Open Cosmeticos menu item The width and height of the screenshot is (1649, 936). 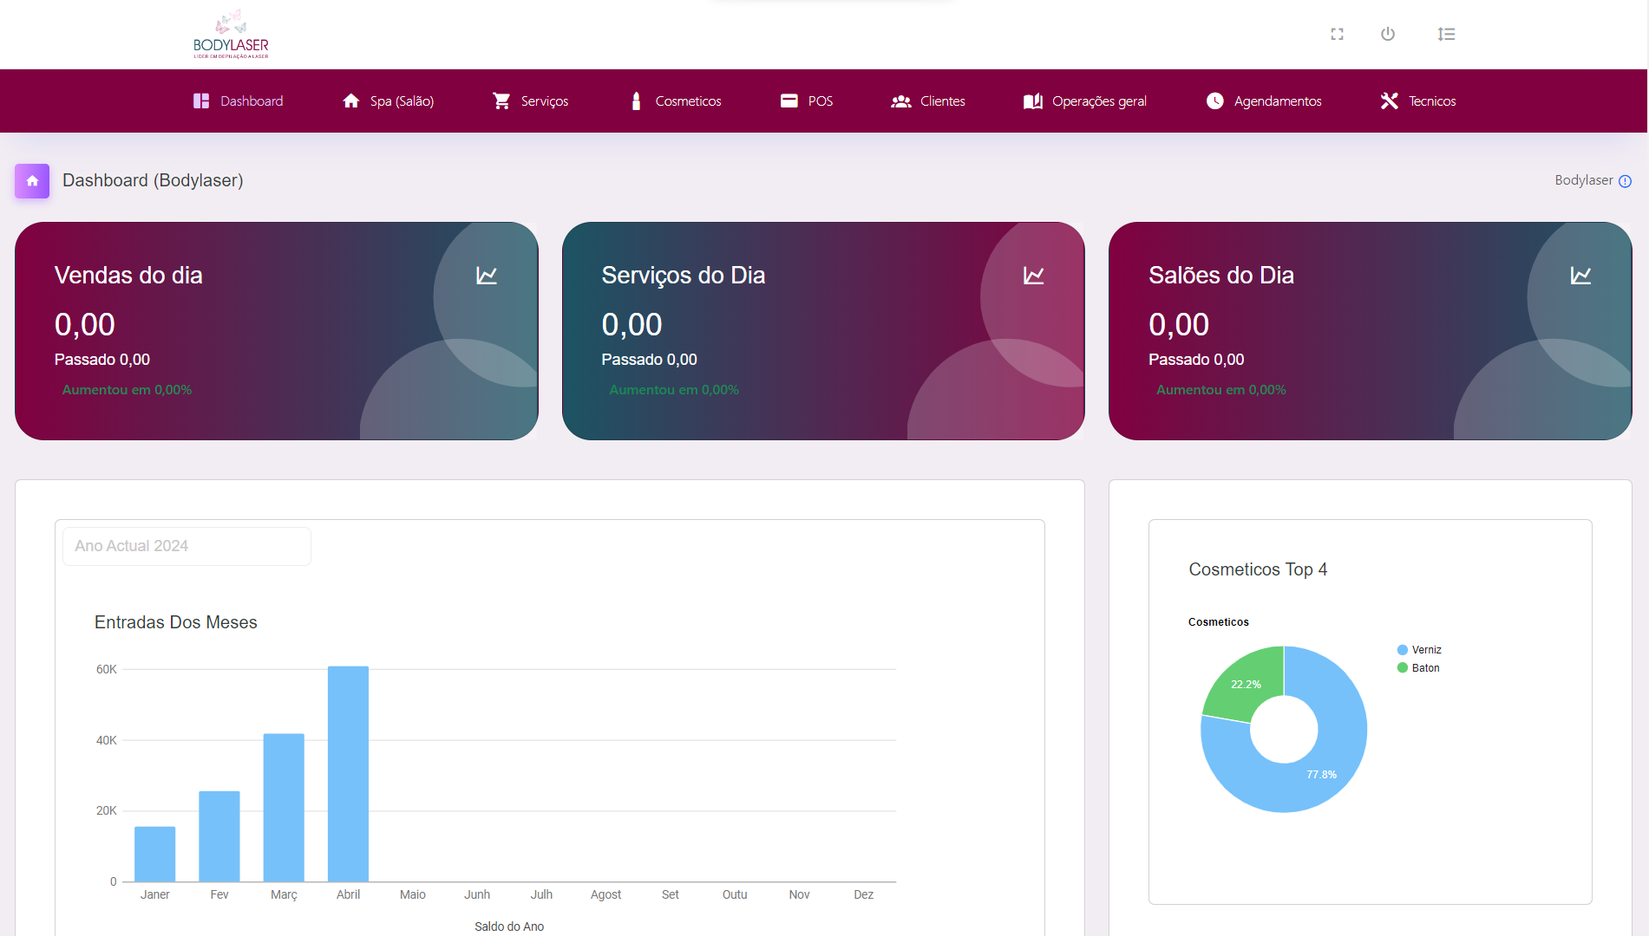[676, 101]
